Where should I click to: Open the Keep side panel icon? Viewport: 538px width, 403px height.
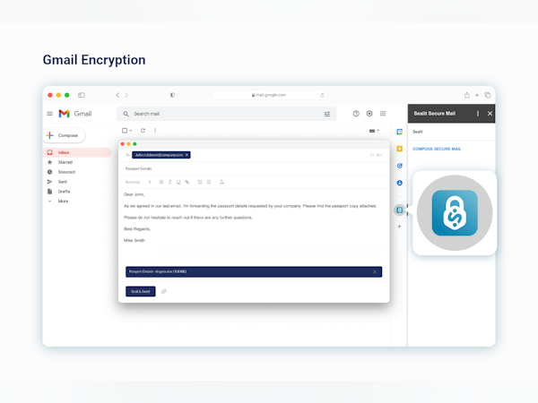(x=399, y=149)
